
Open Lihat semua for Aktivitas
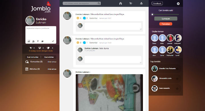52,69
